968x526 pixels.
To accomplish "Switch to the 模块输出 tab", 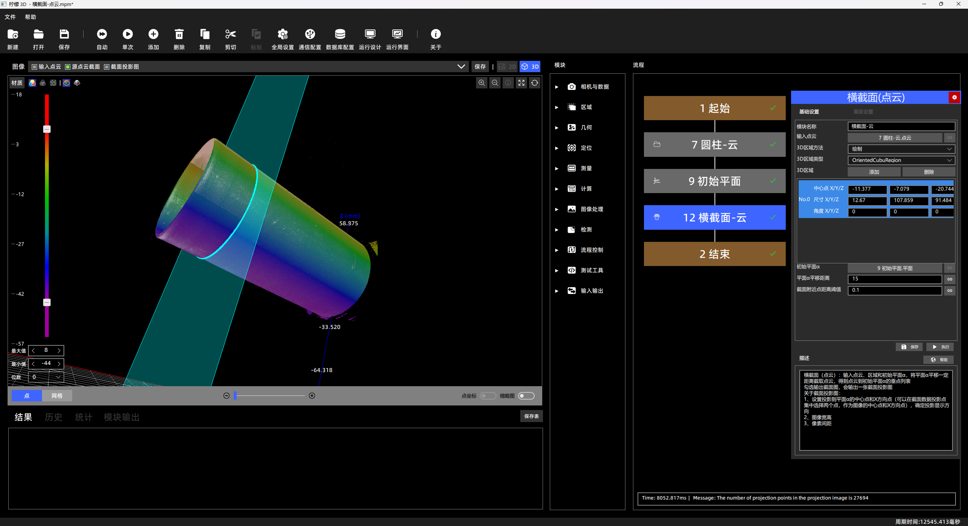I will [121, 417].
